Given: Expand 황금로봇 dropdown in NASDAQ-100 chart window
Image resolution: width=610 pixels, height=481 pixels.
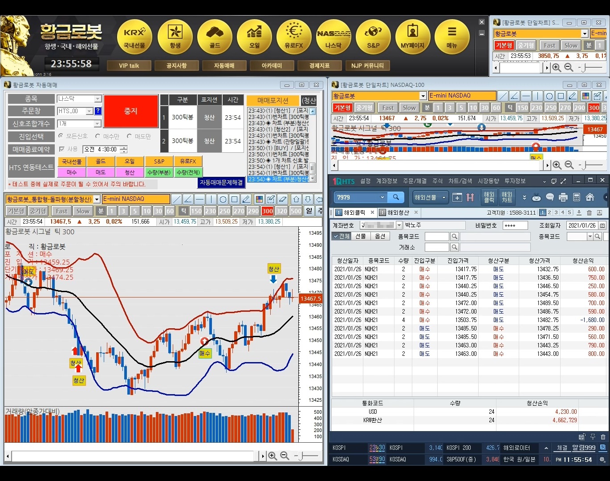Looking at the screenshot, I should (x=423, y=96).
